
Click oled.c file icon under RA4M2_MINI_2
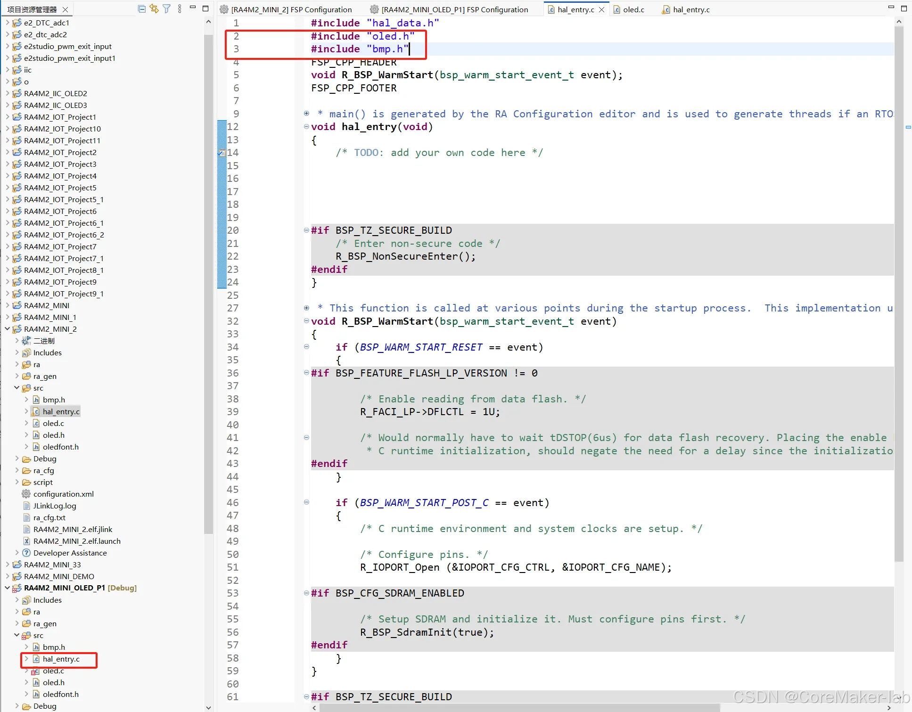click(36, 423)
